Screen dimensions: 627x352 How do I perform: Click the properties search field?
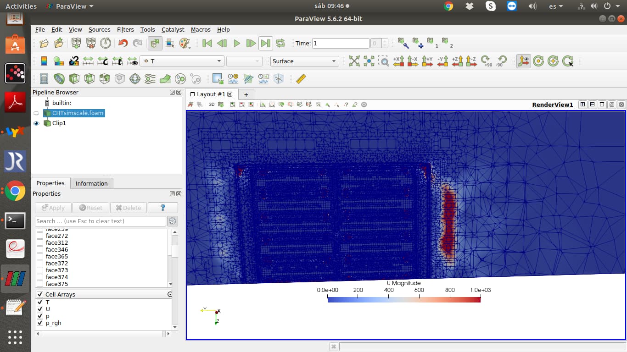(100, 221)
